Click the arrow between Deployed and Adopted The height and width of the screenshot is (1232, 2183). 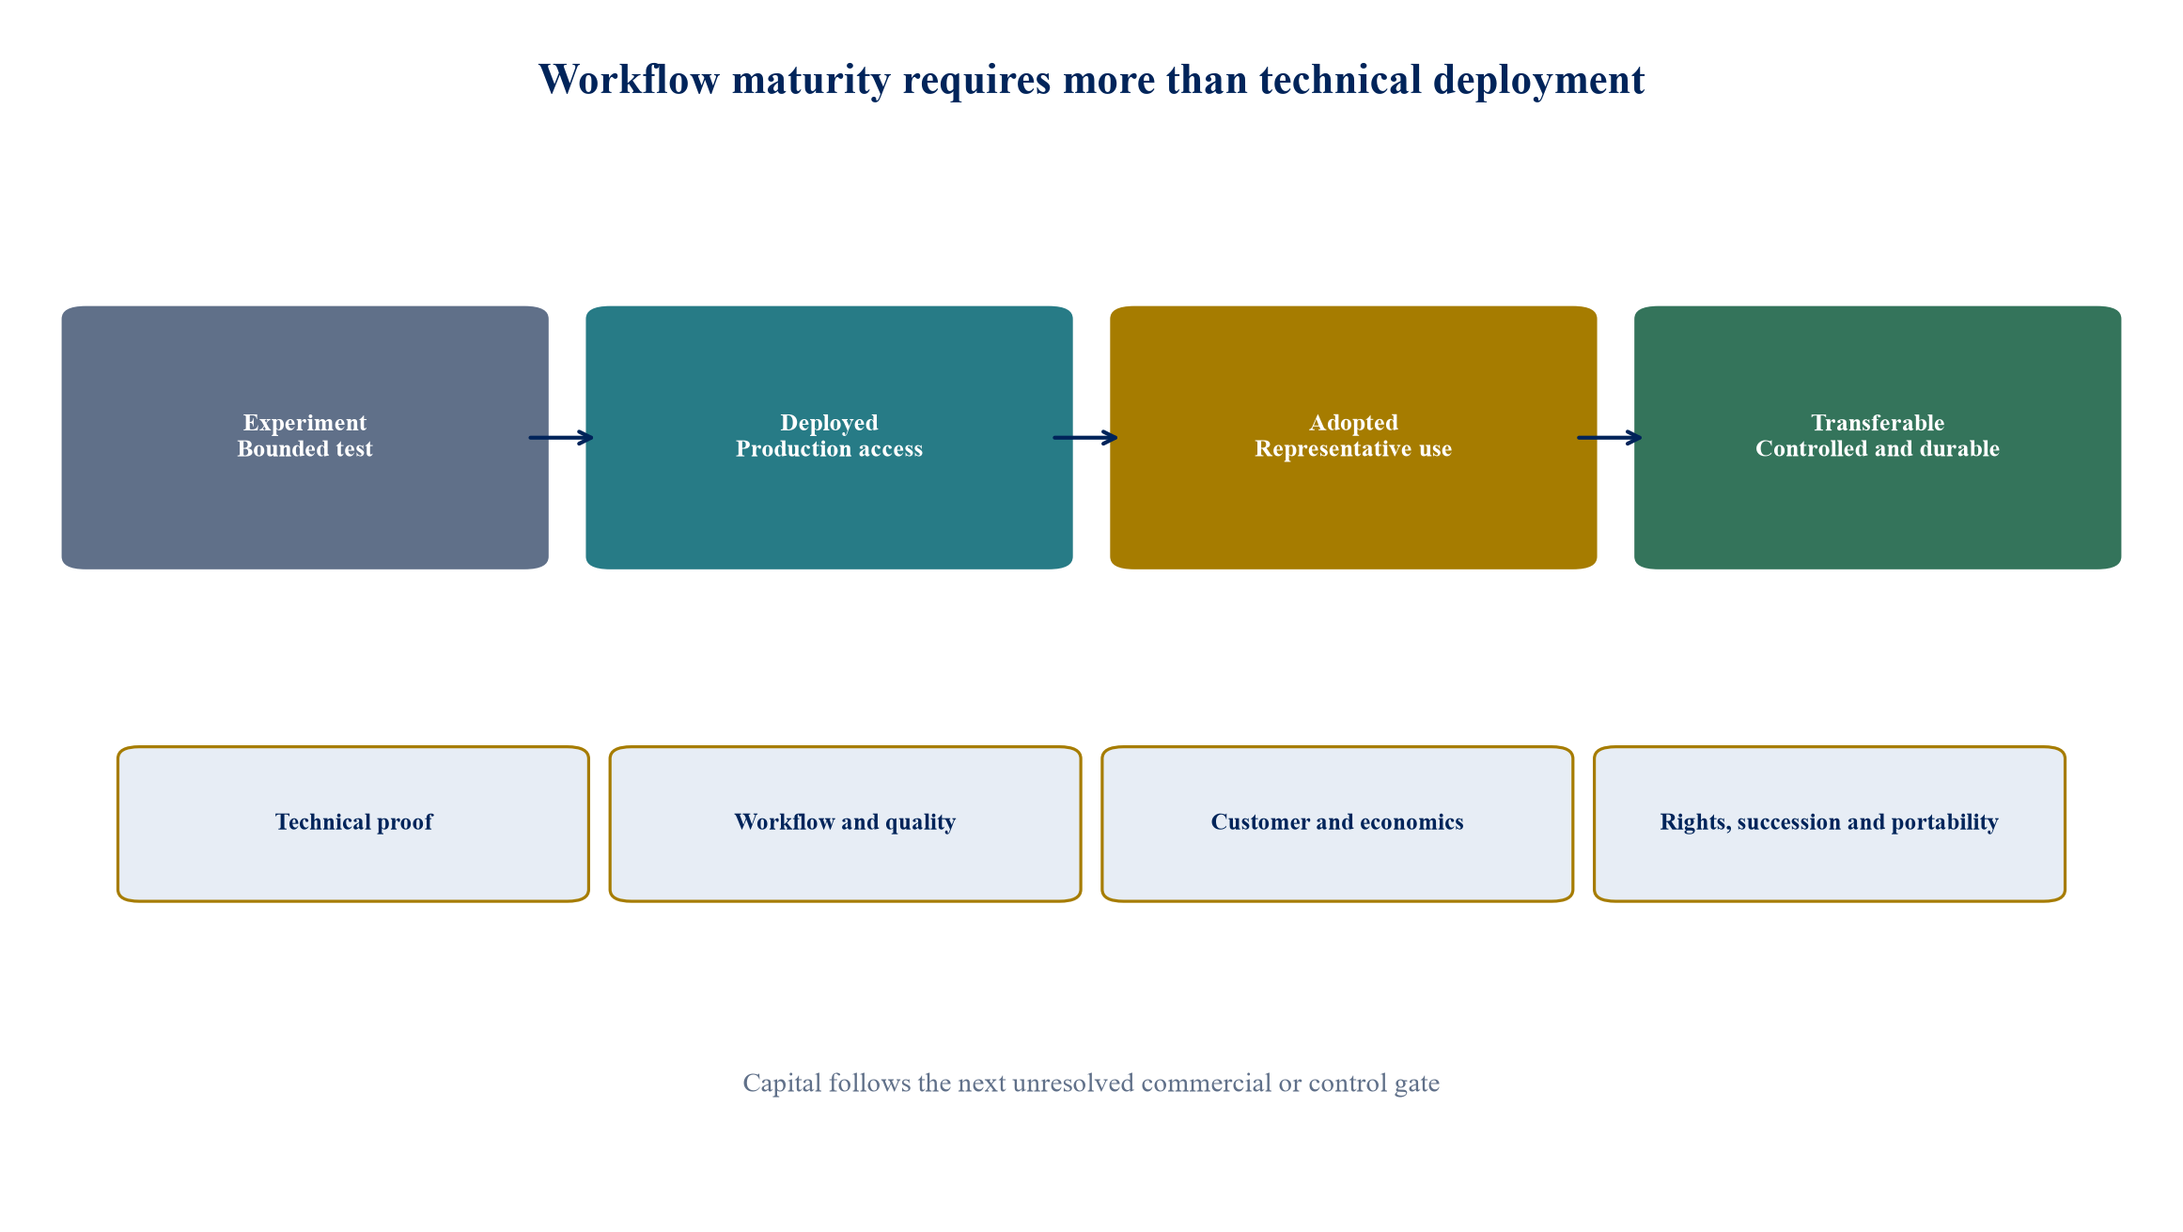point(1085,437)
